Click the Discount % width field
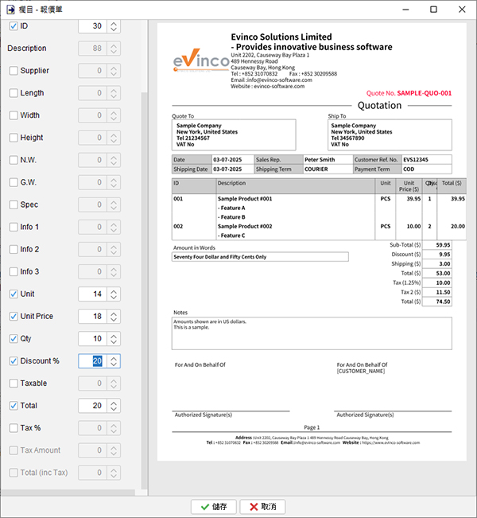Screen dimensions: 477x518 pyautogui.click(x=92, y=361)
